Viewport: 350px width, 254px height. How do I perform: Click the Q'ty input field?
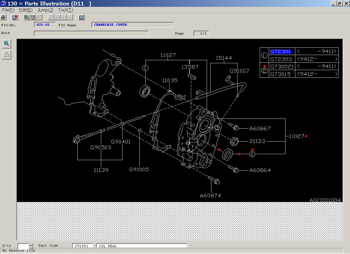tap(23, 246)
